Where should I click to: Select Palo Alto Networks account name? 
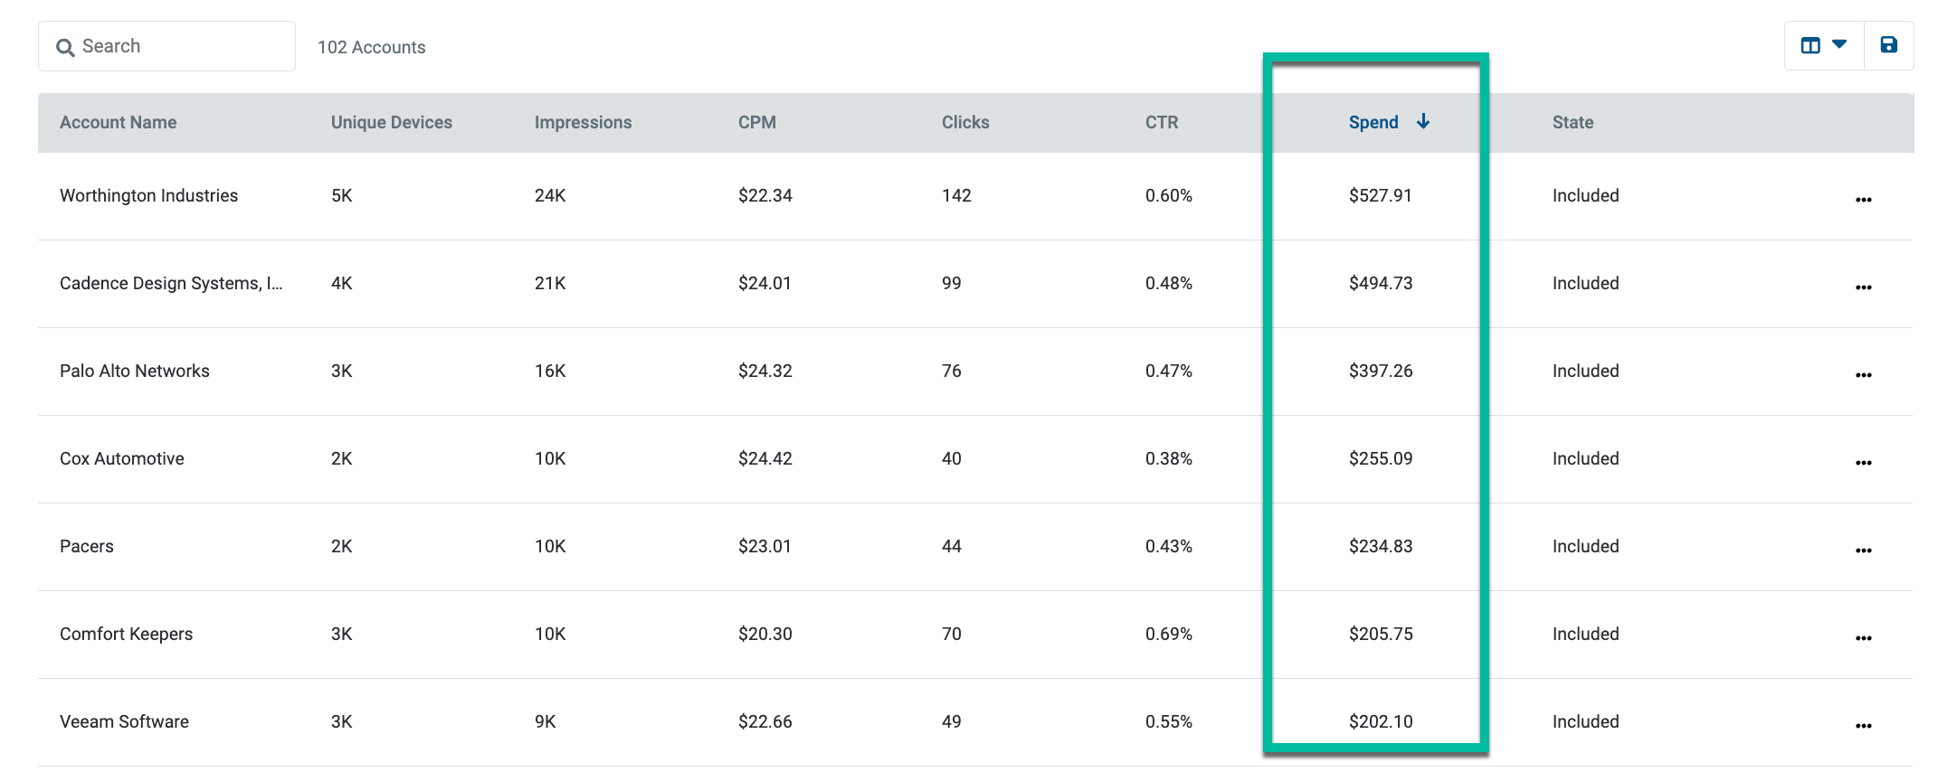(134, 371)
